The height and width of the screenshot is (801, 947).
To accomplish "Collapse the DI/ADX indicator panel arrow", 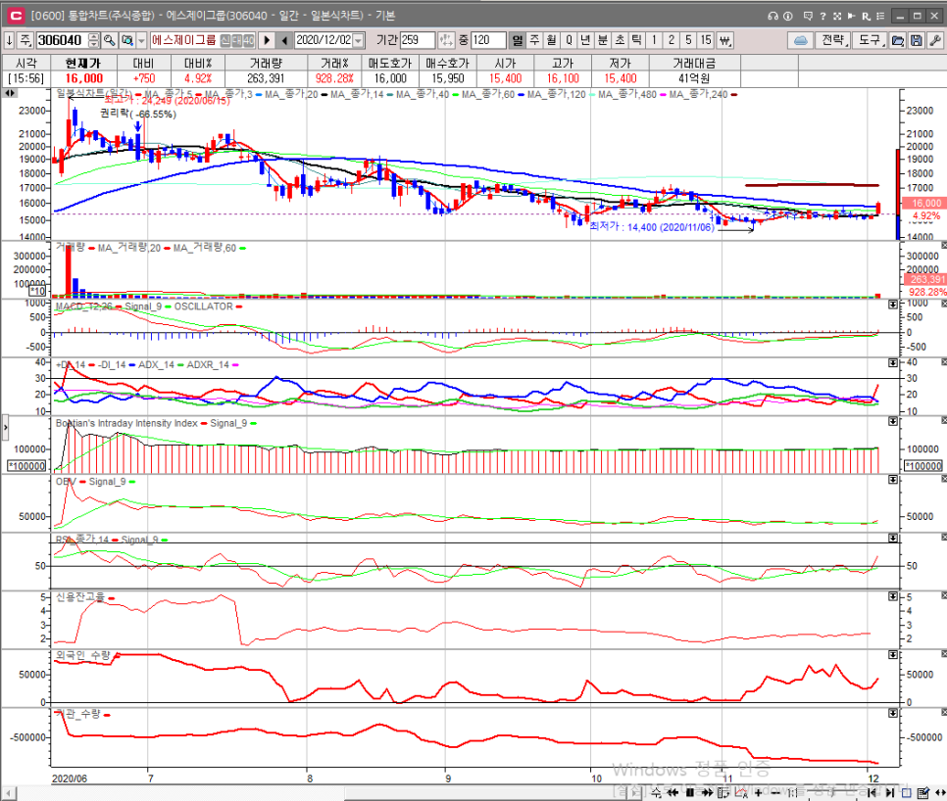I will pos(893,362).
